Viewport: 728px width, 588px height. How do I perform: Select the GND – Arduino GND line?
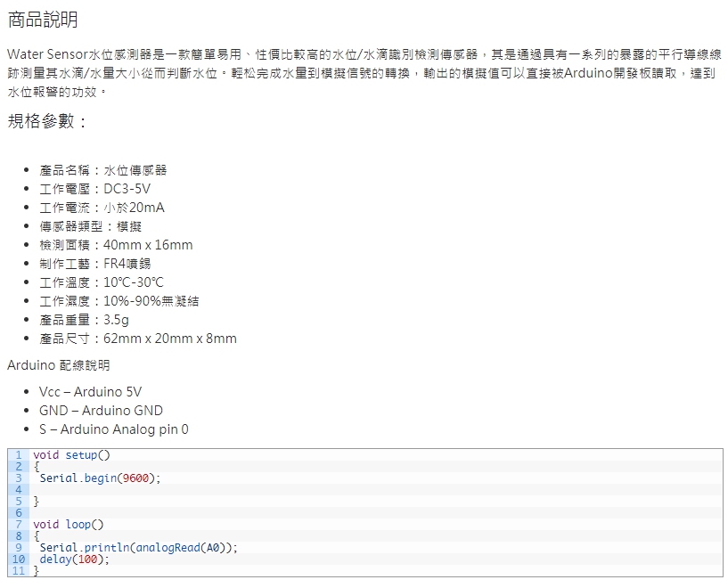click(x=101, y=410)
